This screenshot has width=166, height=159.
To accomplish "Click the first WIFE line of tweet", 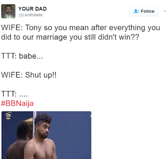I will pos(81,28).
